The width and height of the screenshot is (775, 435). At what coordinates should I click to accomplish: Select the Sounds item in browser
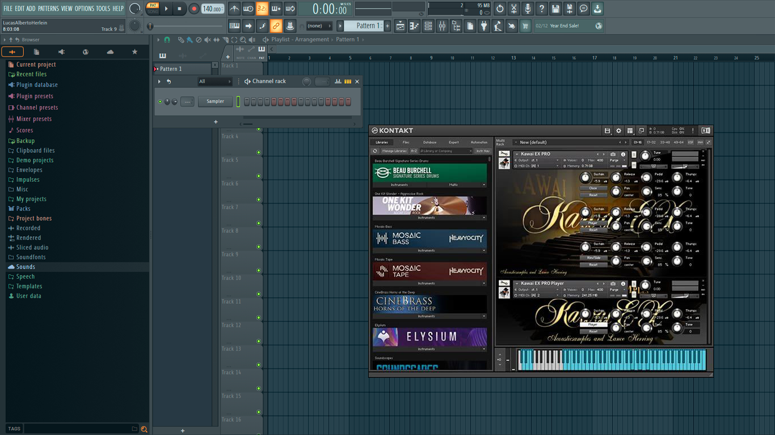click(x=26, y=267)
